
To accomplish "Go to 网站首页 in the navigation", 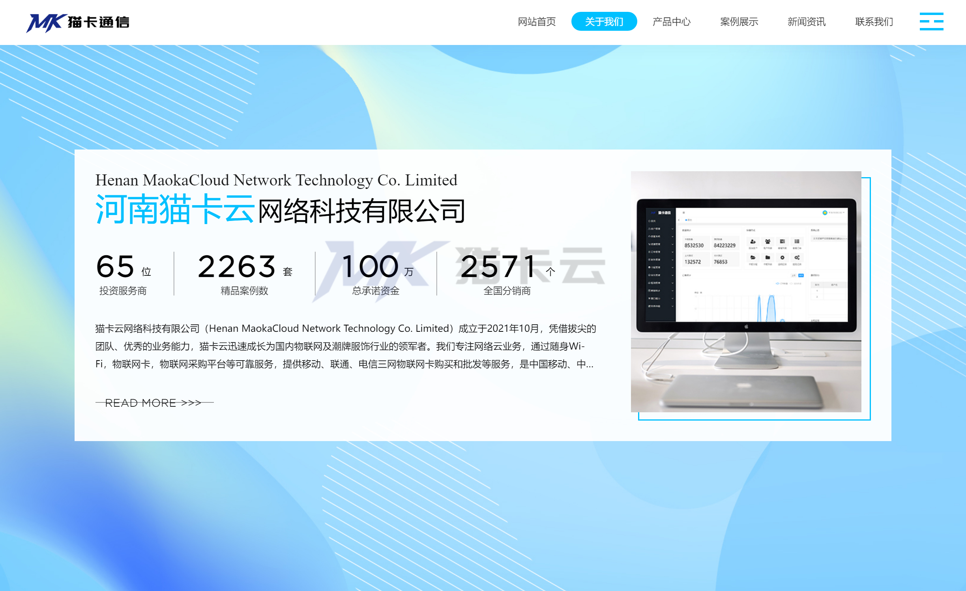I will (x=537, y=22).
